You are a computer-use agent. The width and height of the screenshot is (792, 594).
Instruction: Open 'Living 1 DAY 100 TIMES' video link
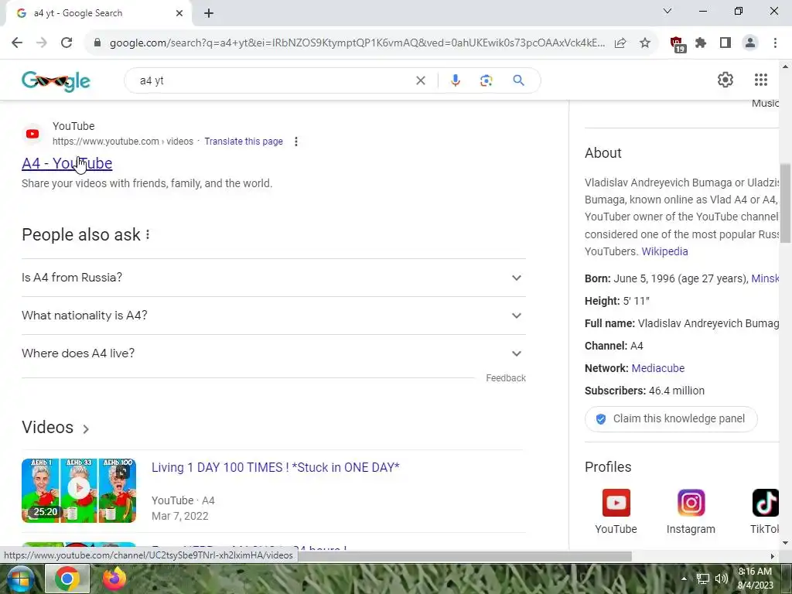(275, 467)
